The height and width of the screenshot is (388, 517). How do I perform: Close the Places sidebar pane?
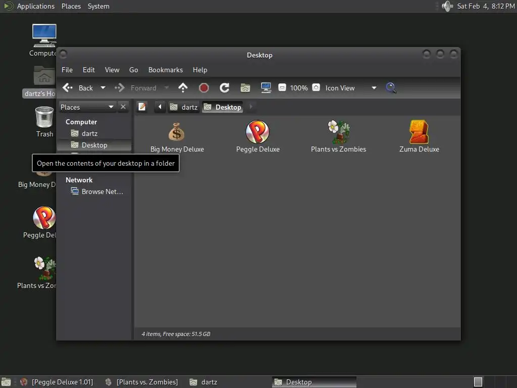click(x=123, y=107)
